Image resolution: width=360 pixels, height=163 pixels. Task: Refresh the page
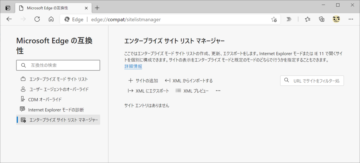[x=37, y=19]
